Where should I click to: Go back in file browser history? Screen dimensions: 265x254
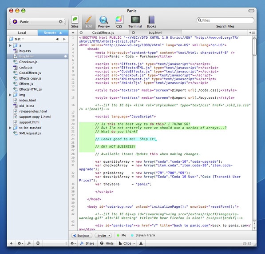click(57, 39)
